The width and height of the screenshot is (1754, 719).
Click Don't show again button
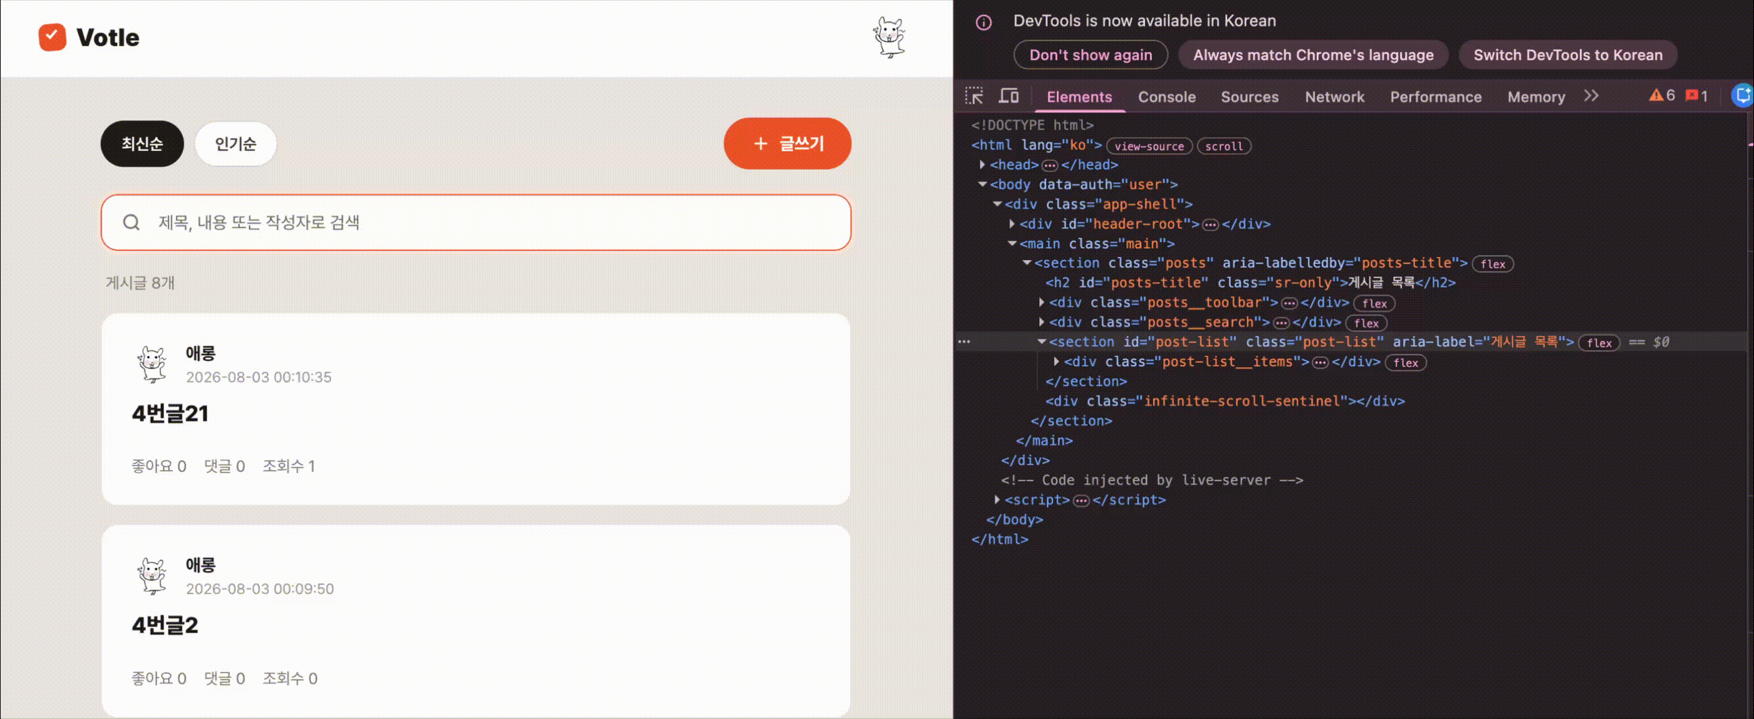[1090, 55]
